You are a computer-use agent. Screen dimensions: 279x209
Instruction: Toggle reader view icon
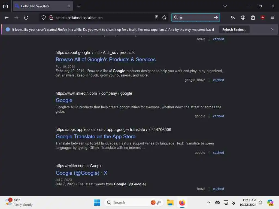coord(157,17)
